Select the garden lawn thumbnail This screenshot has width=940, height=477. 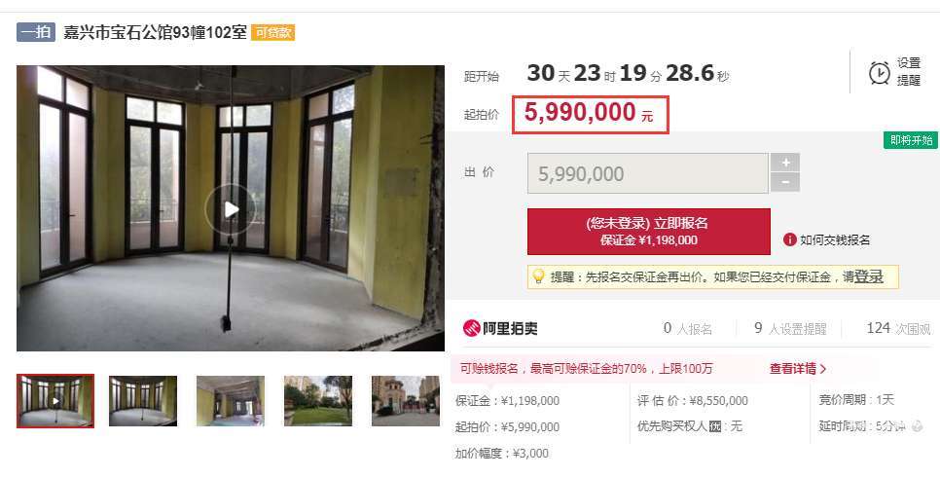[318, 401]
